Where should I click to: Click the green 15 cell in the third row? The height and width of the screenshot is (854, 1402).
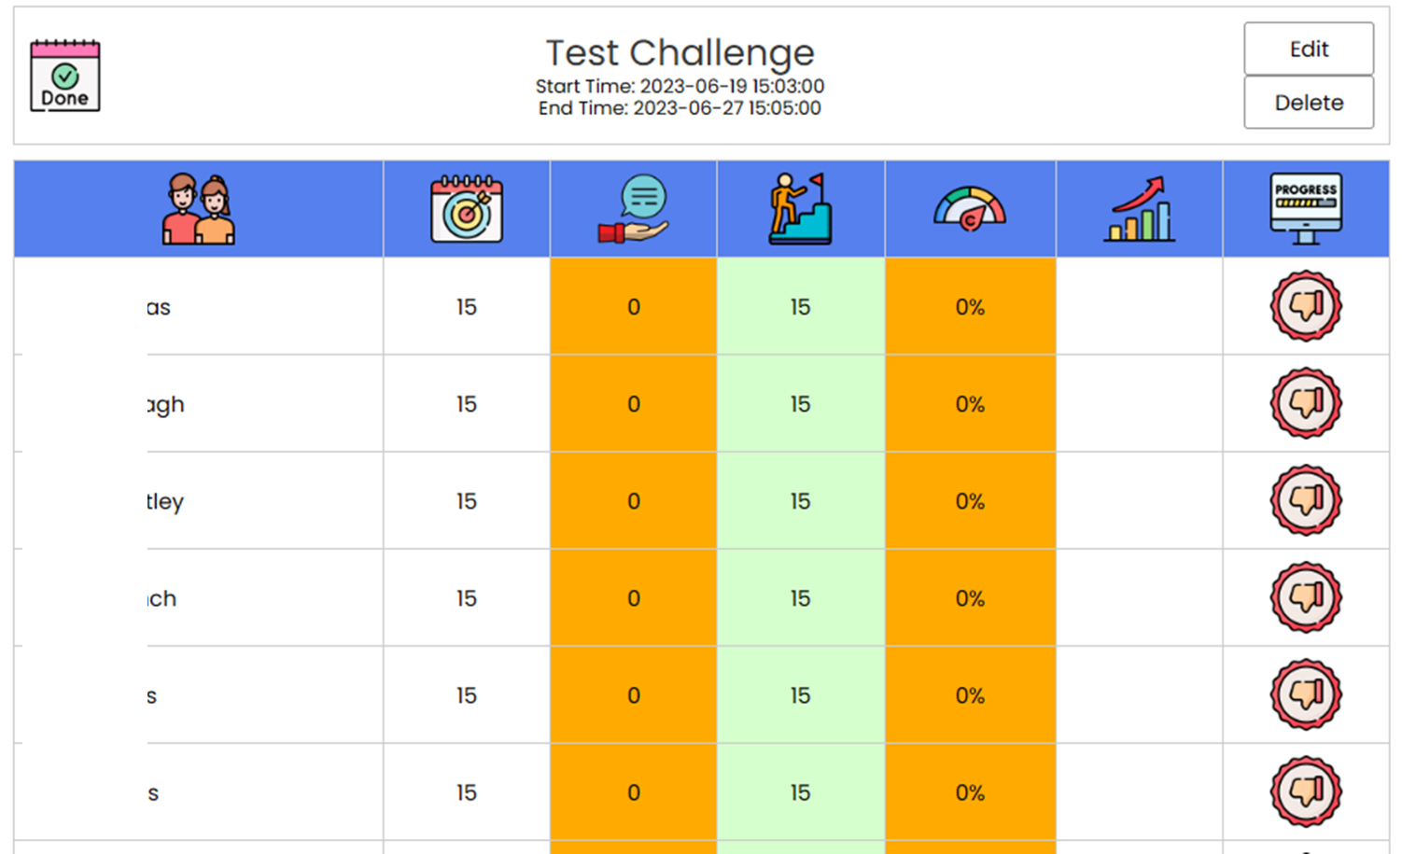[800, 501]
